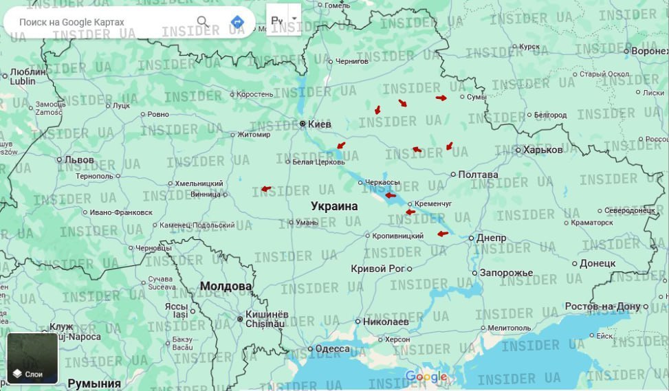Screen dimensions: 669x391
Task: Click the red arrow beside Кременчуг
Action: [x=410, y=212]
